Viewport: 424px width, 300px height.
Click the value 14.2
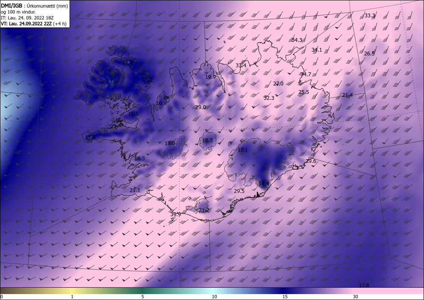148,80
